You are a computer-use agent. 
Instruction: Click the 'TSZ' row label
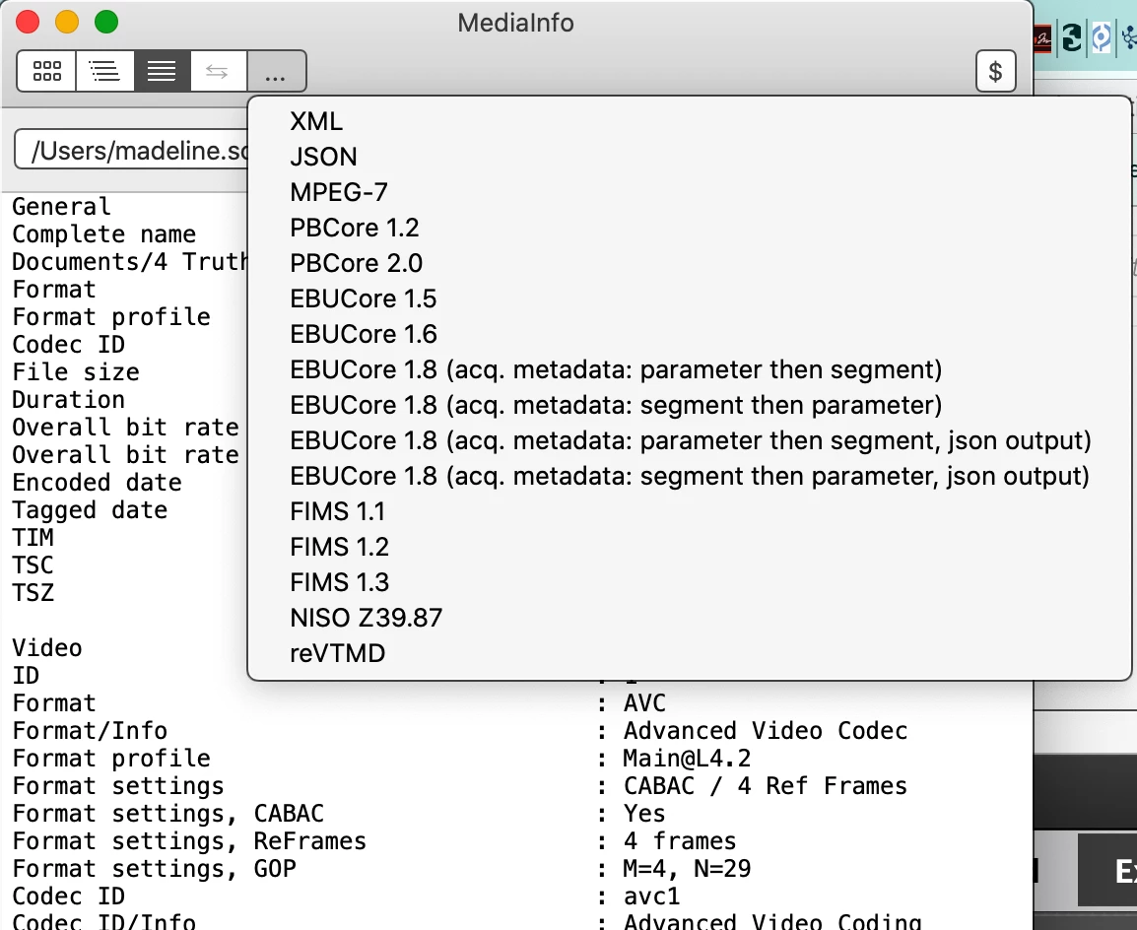pyautogui.click(x=33, y=592)
